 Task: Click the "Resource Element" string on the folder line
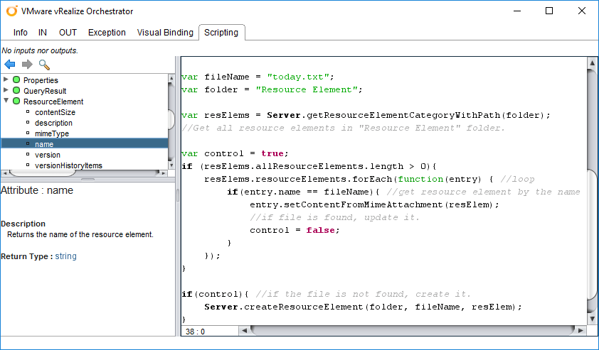point(307,89)
